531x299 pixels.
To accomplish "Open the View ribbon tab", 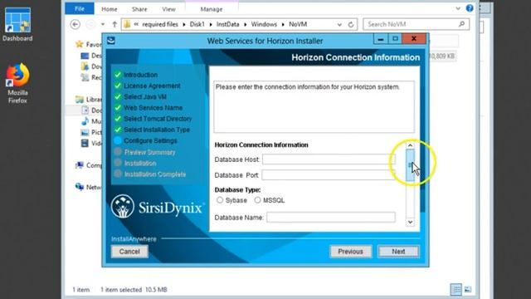I will tap(168, 9).
